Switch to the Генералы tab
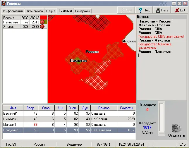This screenshot has height=148, width=189. point(83,11)
